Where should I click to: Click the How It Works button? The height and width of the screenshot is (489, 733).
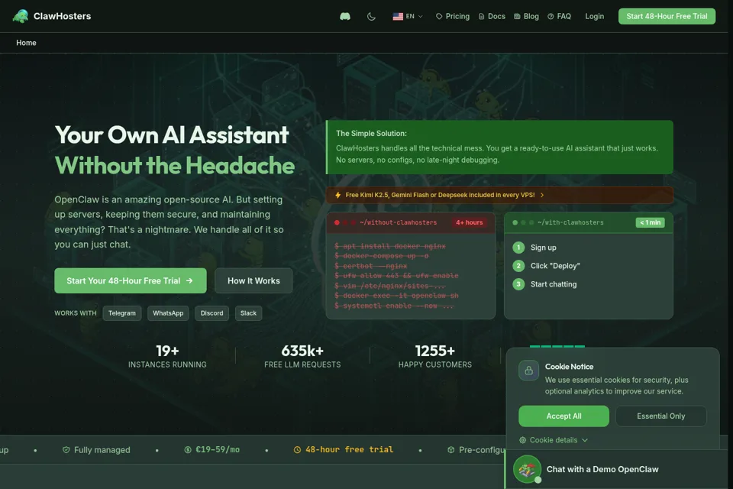253,280
